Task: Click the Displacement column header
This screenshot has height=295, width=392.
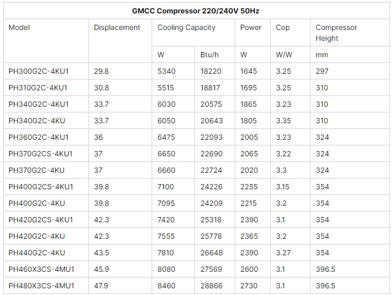Action: pyautogui.click(x=117, y=27)
